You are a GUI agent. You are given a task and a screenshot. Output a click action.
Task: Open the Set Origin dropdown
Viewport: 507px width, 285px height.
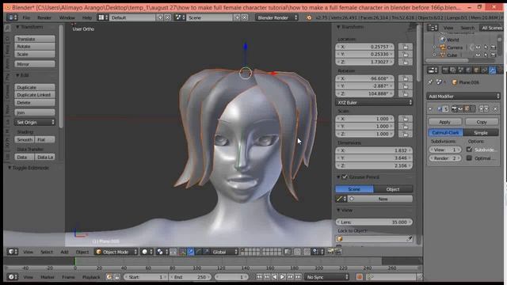coord(35,122)
